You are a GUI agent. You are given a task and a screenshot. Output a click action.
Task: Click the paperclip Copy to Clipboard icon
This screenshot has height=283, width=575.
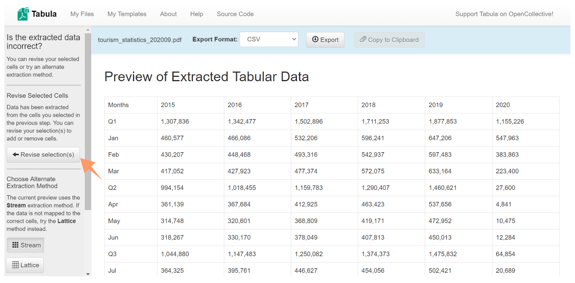coord(363,39)
